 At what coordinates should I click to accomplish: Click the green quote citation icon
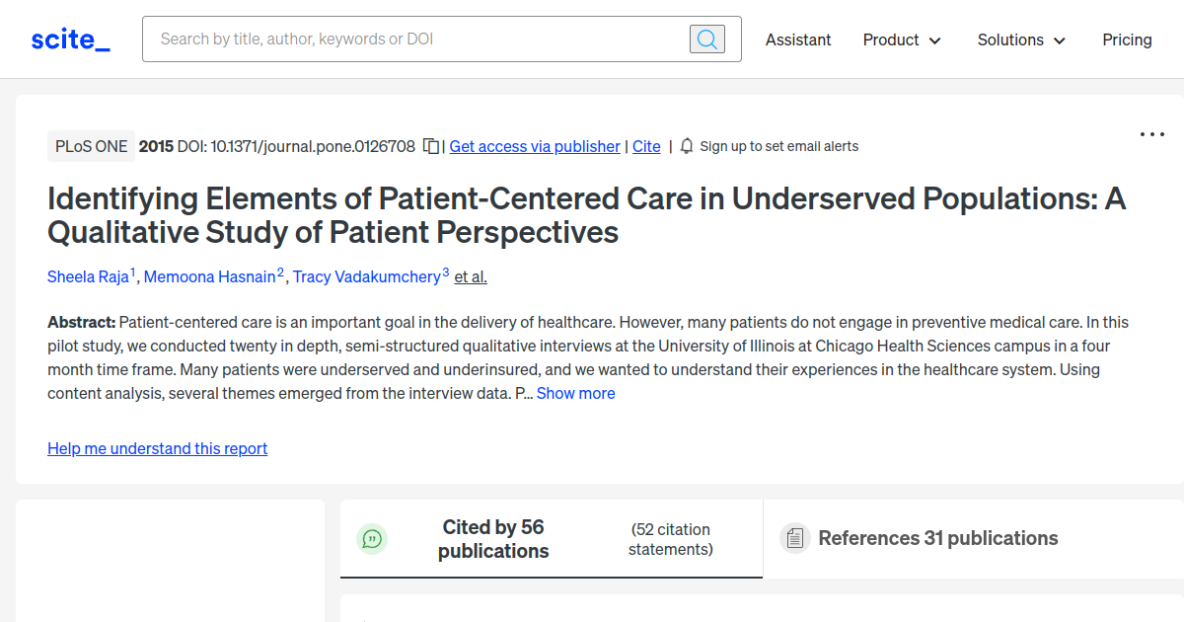click(x=372, y=539)
